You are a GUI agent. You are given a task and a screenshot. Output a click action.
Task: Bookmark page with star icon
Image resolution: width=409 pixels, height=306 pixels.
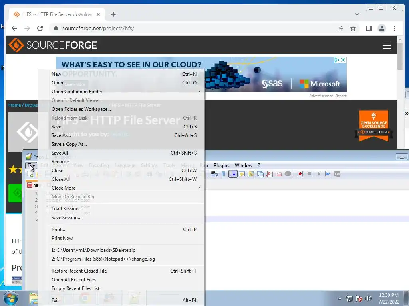coord(353,28)
